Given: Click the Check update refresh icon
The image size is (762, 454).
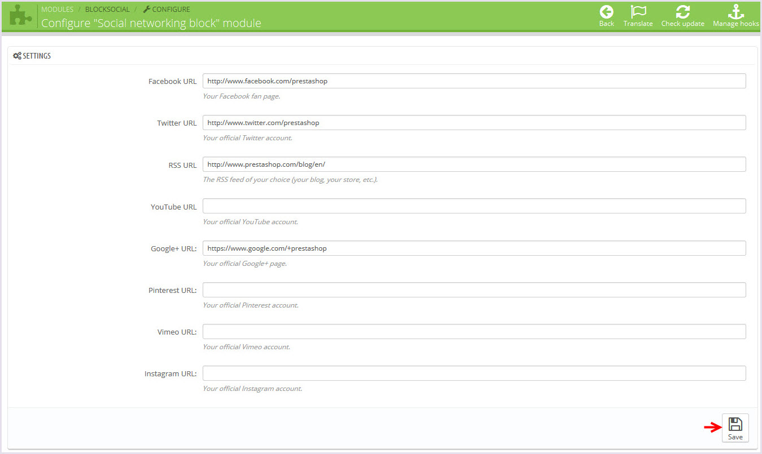Looking at the screenshot, I should click(682, 12).
